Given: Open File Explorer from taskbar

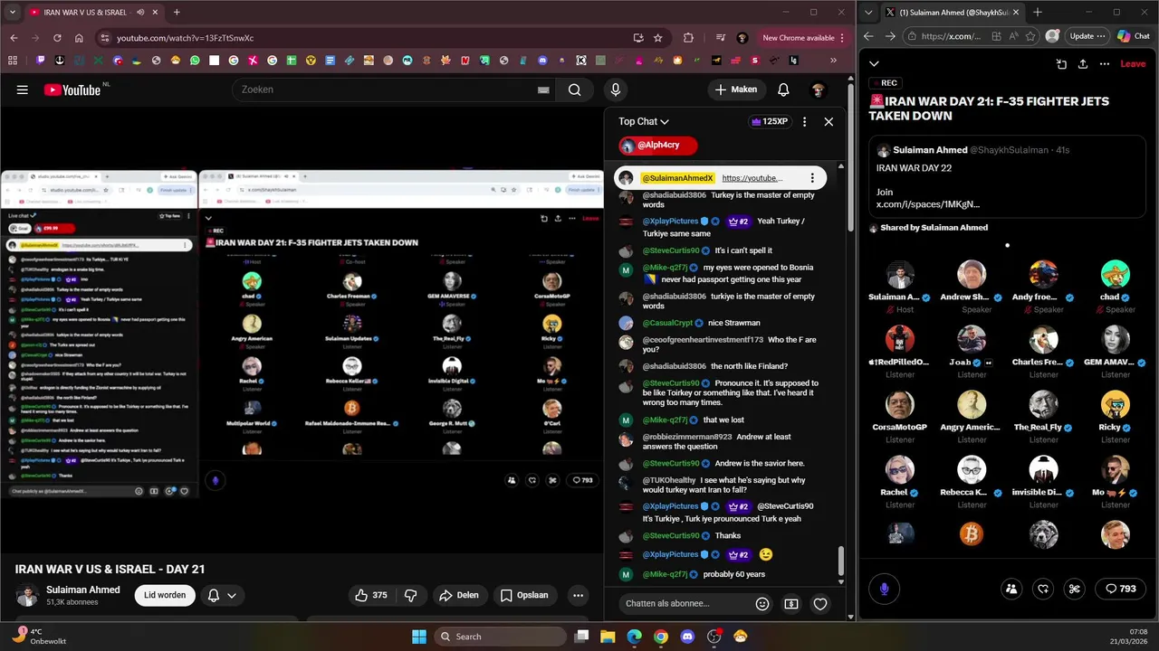Looking at the screenshot, I should coord(608,637).
